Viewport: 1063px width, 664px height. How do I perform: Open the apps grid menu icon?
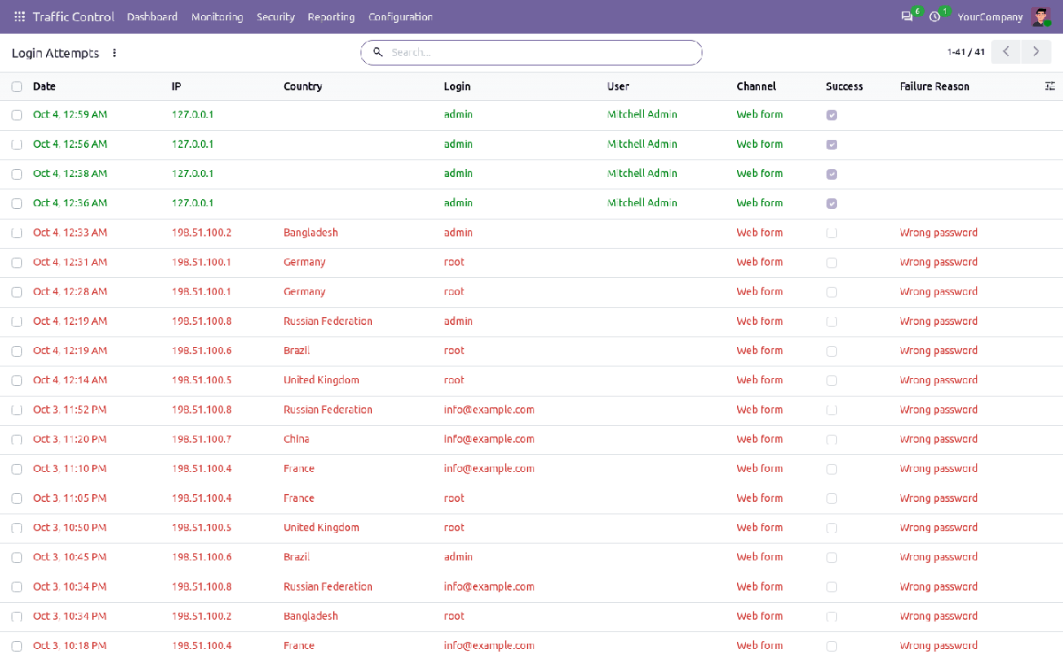click(x=19, y=17)
